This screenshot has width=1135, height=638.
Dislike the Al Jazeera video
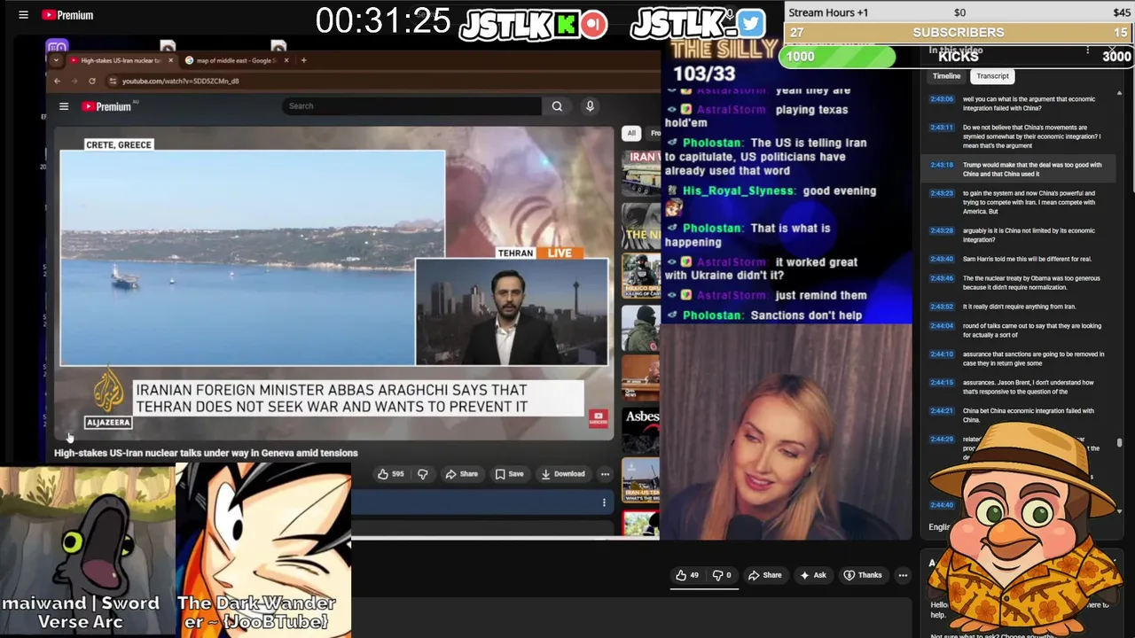pos(423,474)
